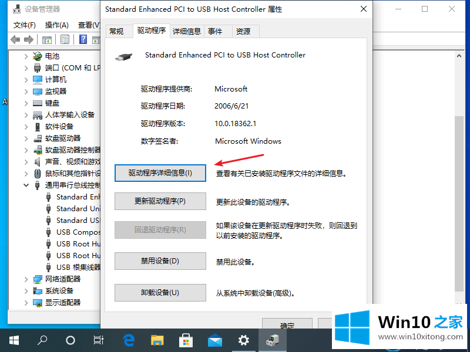Switch to the 资源 tab
Viewport: 470px width, 352px height.
[246, 32]
